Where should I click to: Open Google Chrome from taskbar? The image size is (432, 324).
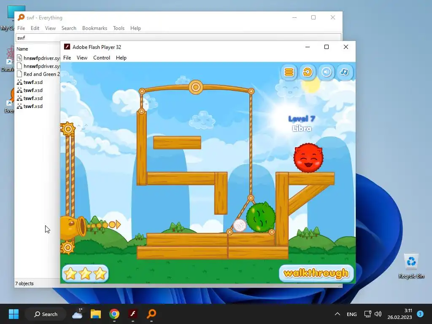tap(114, 314)
